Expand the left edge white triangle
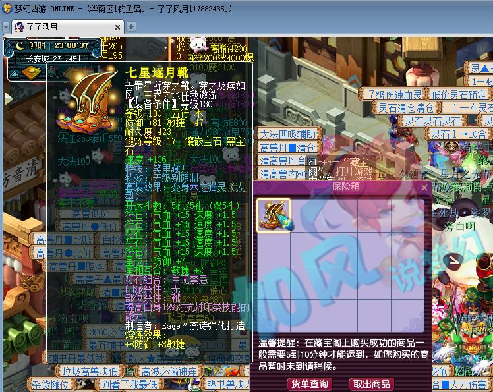Screen dimensions: 493x392 tap(9, 98)
